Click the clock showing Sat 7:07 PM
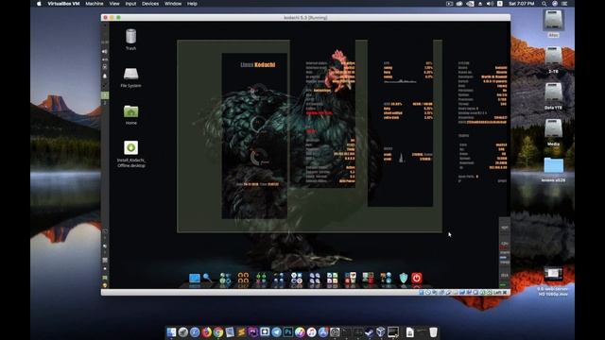605x340 pixels. click(522, 4)
